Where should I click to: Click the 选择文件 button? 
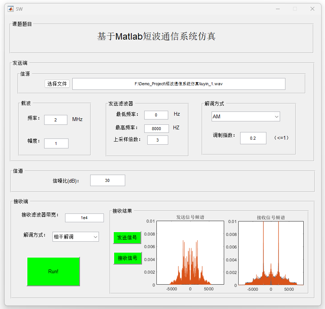(57, 84)
